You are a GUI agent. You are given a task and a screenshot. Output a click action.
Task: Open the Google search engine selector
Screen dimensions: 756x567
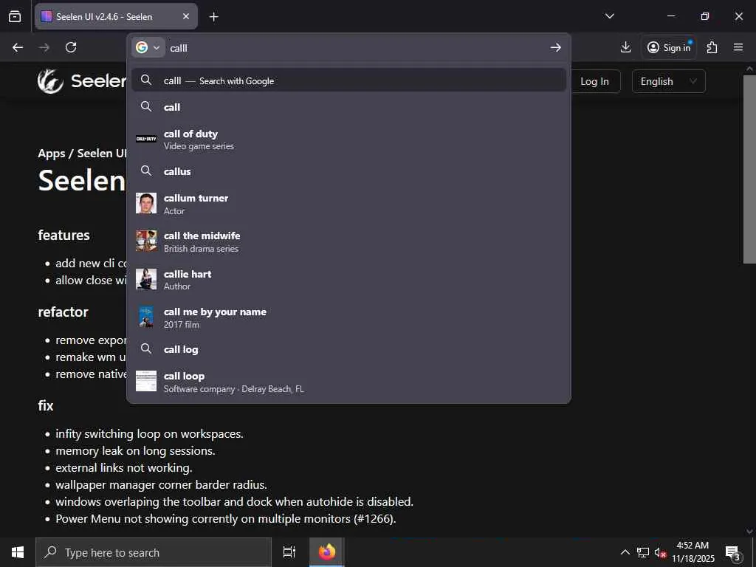point(148,48)
